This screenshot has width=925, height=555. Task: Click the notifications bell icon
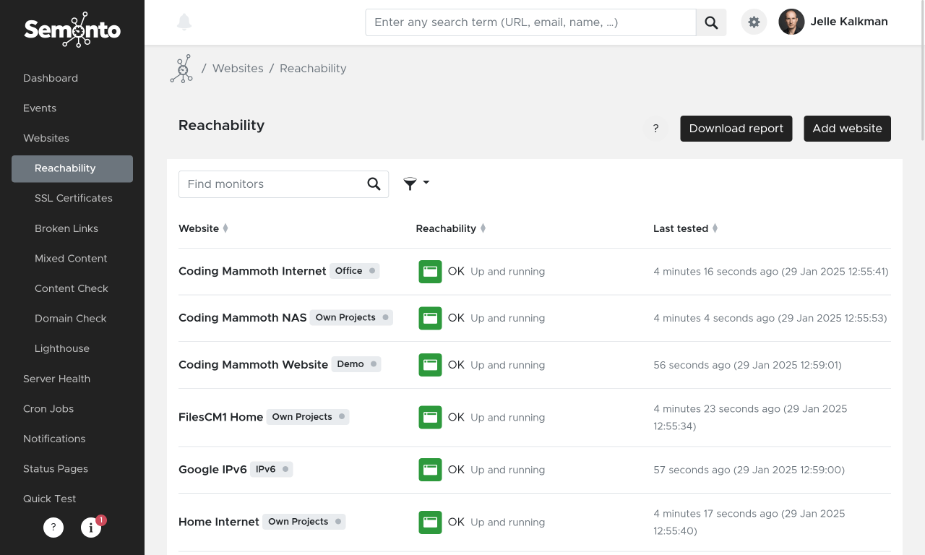(184, 22)
